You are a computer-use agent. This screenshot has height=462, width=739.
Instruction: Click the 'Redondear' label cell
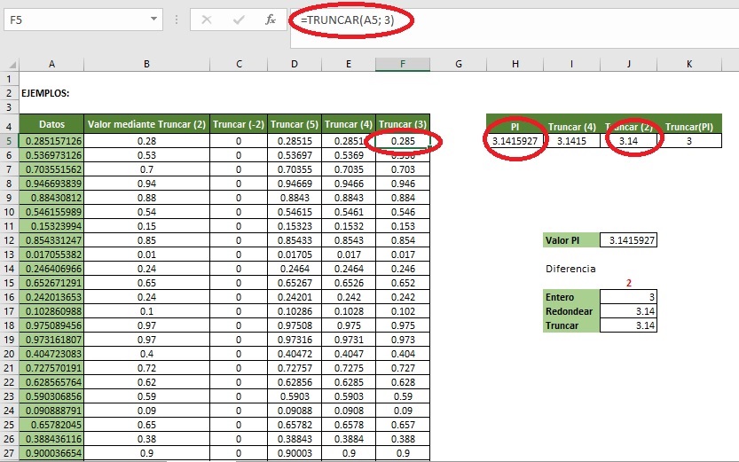(x=570, y=311)
